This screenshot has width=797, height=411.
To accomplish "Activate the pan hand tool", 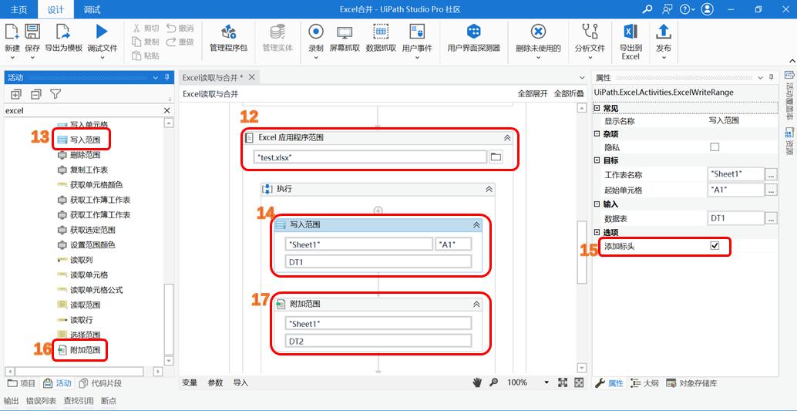I will [x=477, y=382].
